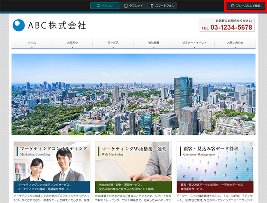Viewport: 267px width, 203px height.
Task: Expand the サービス menu dropdown arrow
Action: pos(113,46)
